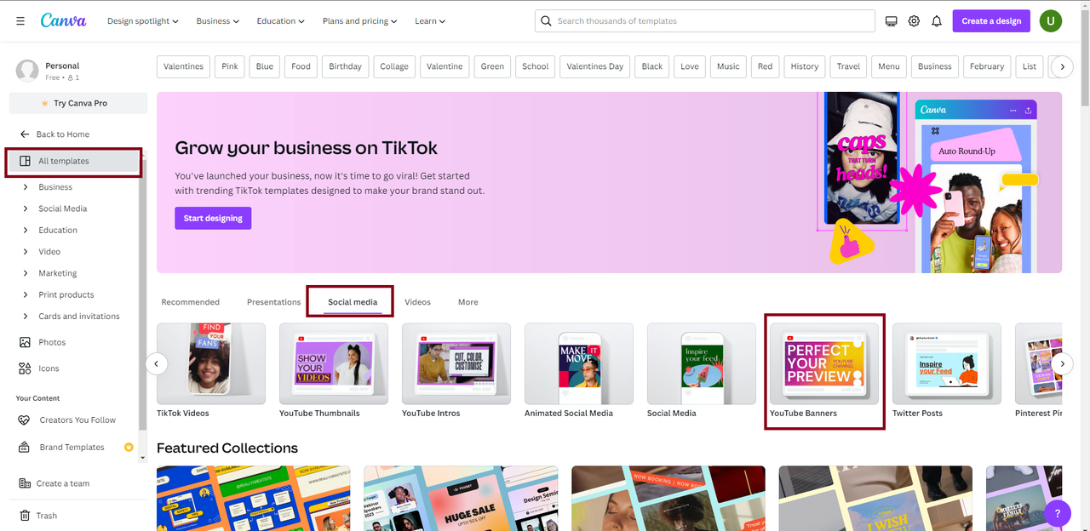Viewport: 1090px width, 531px height.
Task: Open the desktop app monitor icon
Action: coord(892,21)
